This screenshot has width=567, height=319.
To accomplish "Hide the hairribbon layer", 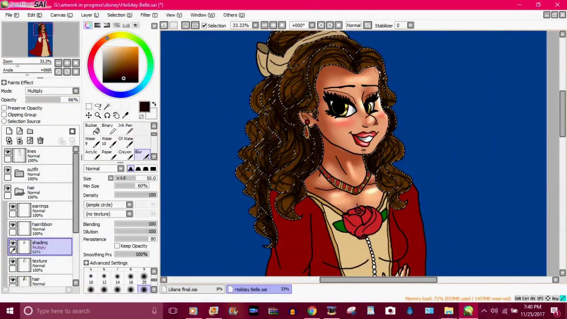I will pos(12,225).
